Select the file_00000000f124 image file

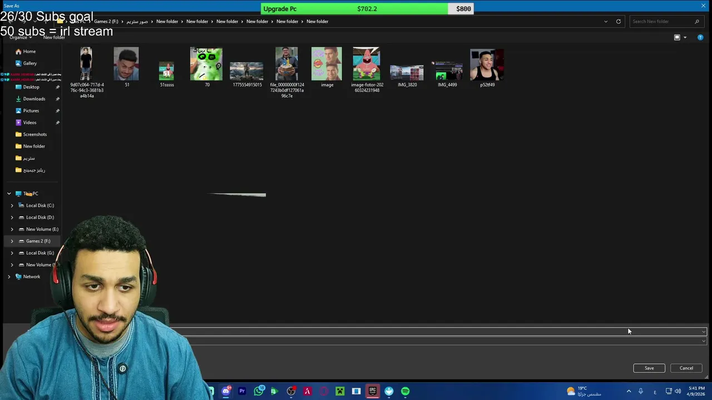[x=286, y=73]
